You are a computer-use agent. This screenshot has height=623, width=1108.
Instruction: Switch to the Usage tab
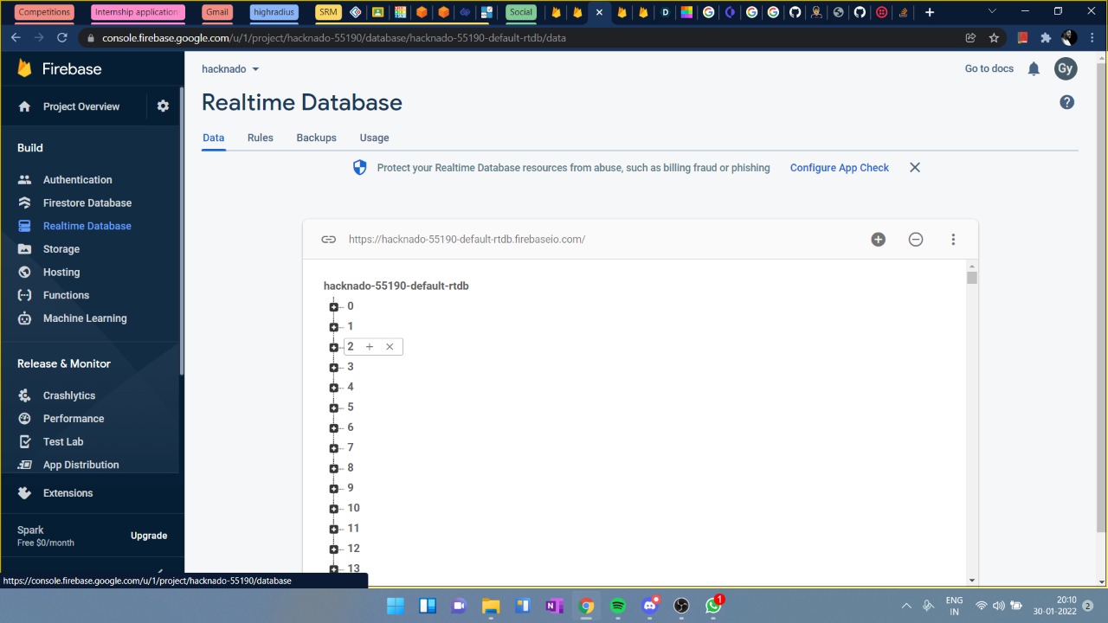[374, 138]
